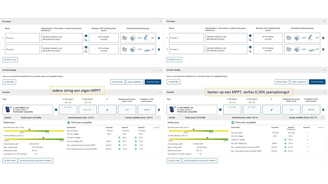The width and height of the screenshot is (328, 184).
Task: Select first 'A: 1 x 19' box, right screenshot
Action: (232, 110)
